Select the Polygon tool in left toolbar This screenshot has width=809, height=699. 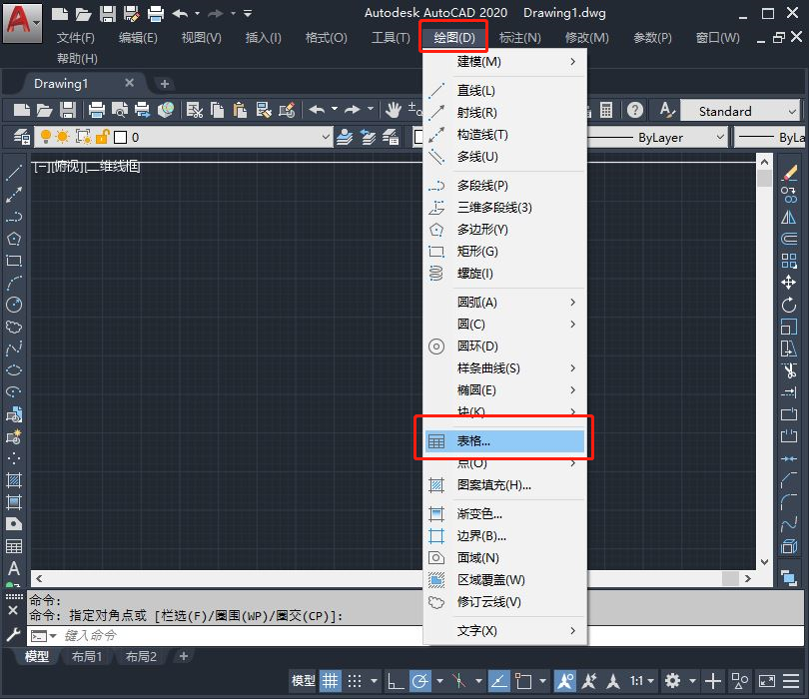[13, 239]
